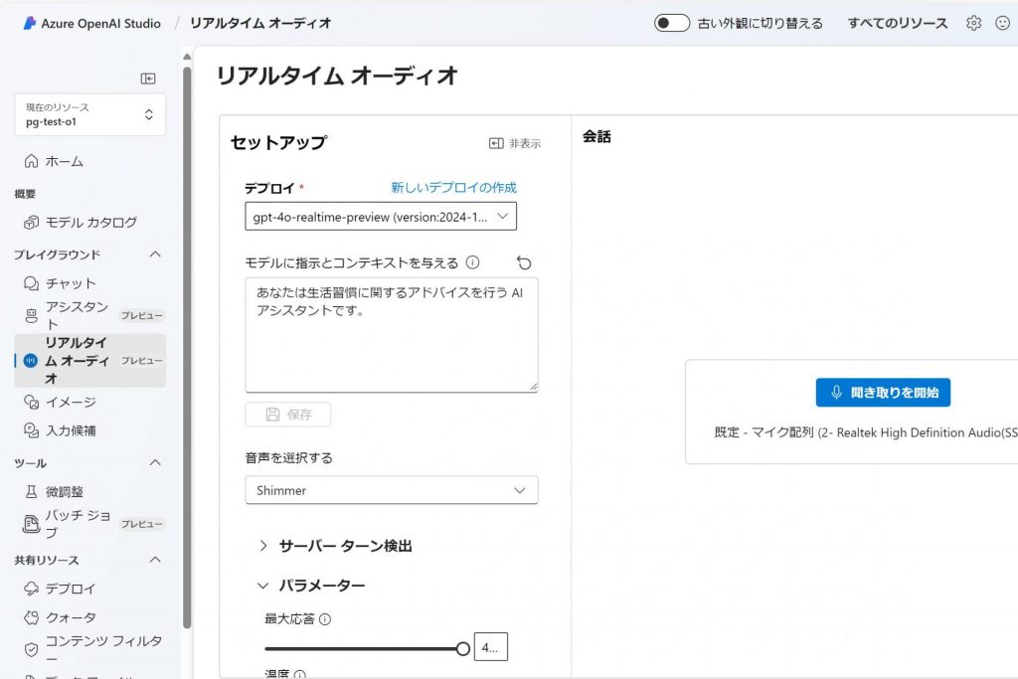This screenshot has width=1018, height=679.
Task: Click the 最大応答 slider handle
Action: pos(462,648)
